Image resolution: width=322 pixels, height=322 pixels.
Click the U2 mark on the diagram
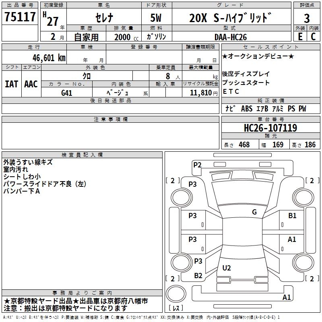point(227,268)
